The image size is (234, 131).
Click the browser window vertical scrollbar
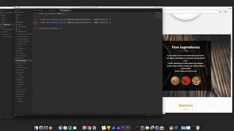pos(231,48)
